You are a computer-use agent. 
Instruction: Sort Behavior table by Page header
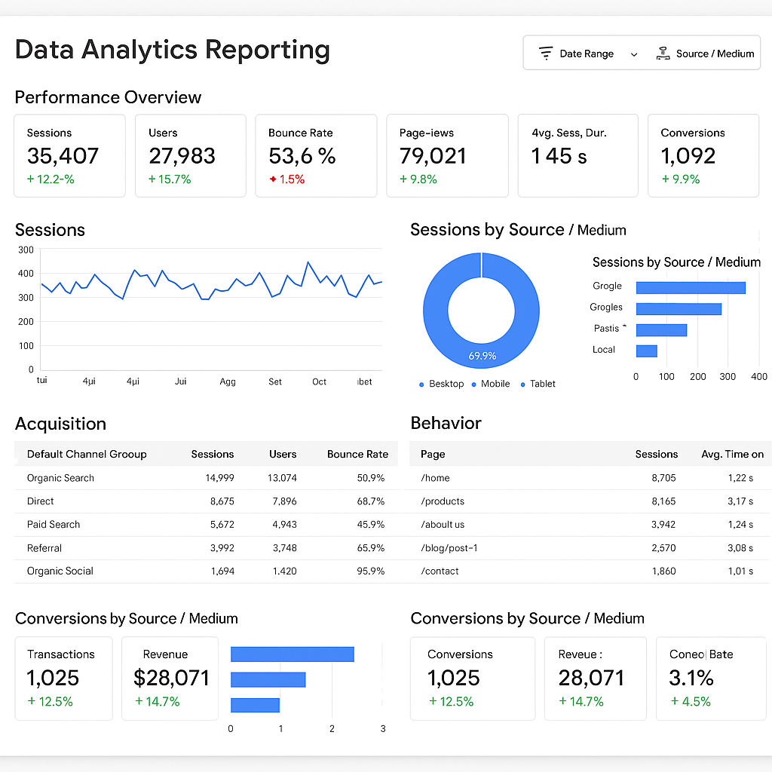[x=433, y=454]
